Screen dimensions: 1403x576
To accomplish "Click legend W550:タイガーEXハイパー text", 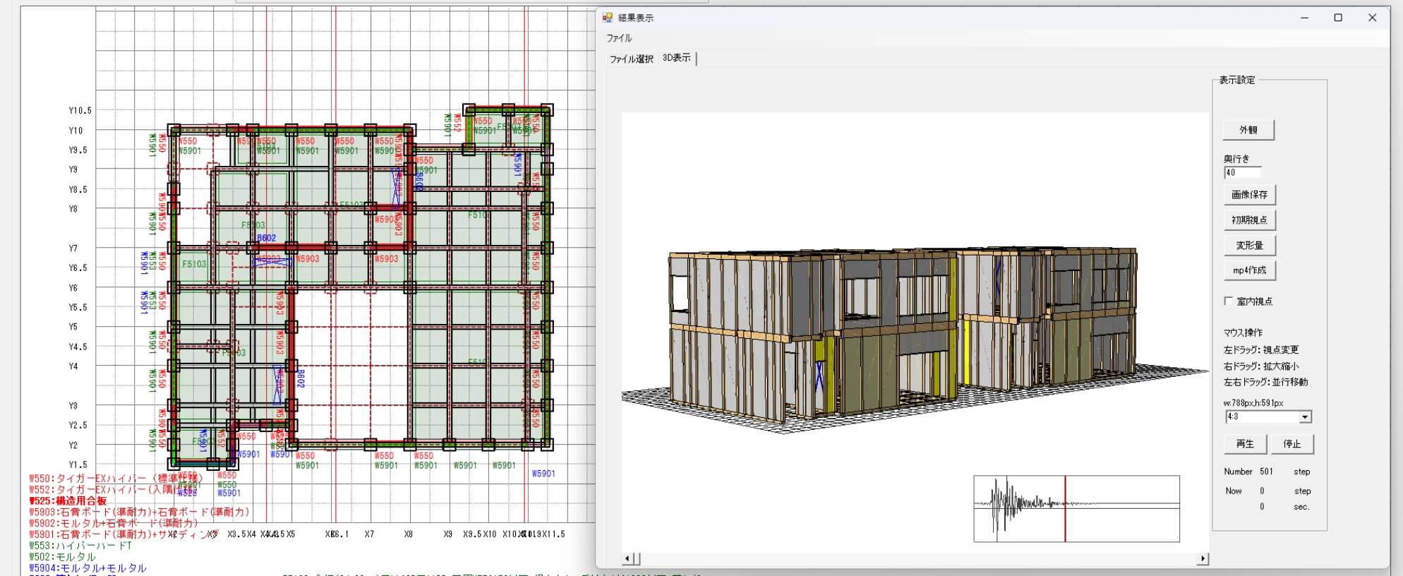I will click(x=117, y=479).
